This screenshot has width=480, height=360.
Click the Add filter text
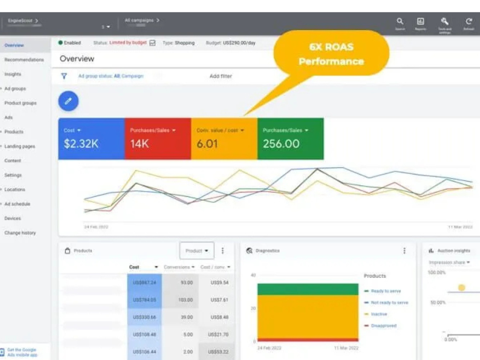tap(221, 76)
